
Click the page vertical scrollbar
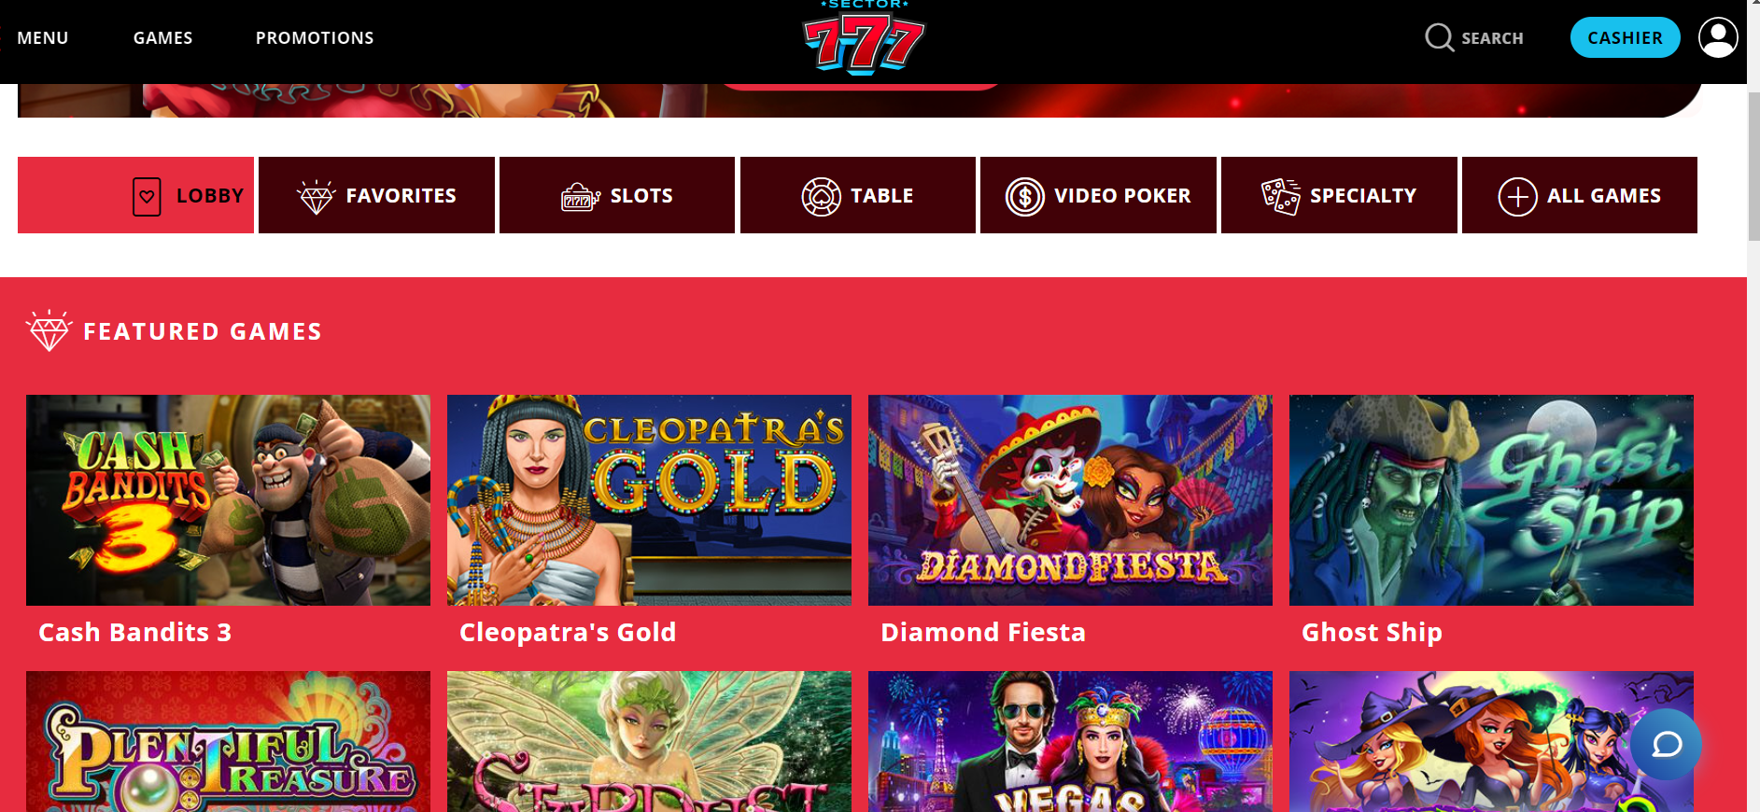coord(1753,406)
